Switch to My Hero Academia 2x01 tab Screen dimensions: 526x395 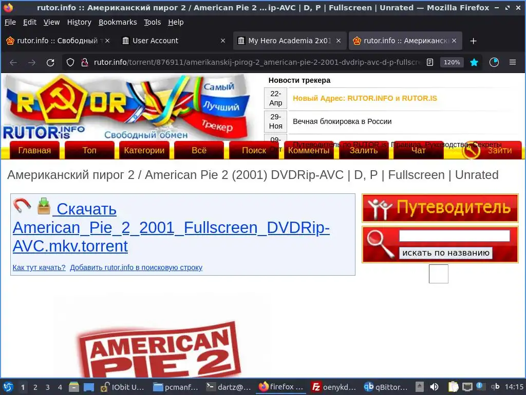tap(289, 41)
